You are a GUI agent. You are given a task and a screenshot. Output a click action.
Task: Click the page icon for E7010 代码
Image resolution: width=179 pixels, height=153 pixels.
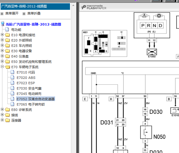coord(13,72)
